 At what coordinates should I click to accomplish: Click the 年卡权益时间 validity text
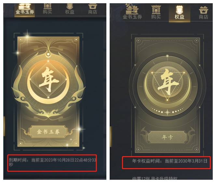tap(169, 161)
